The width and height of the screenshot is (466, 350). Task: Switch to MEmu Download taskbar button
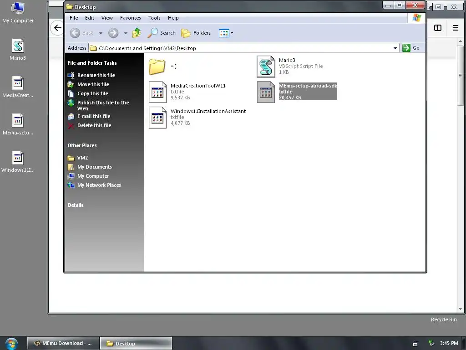click(63, 343)
